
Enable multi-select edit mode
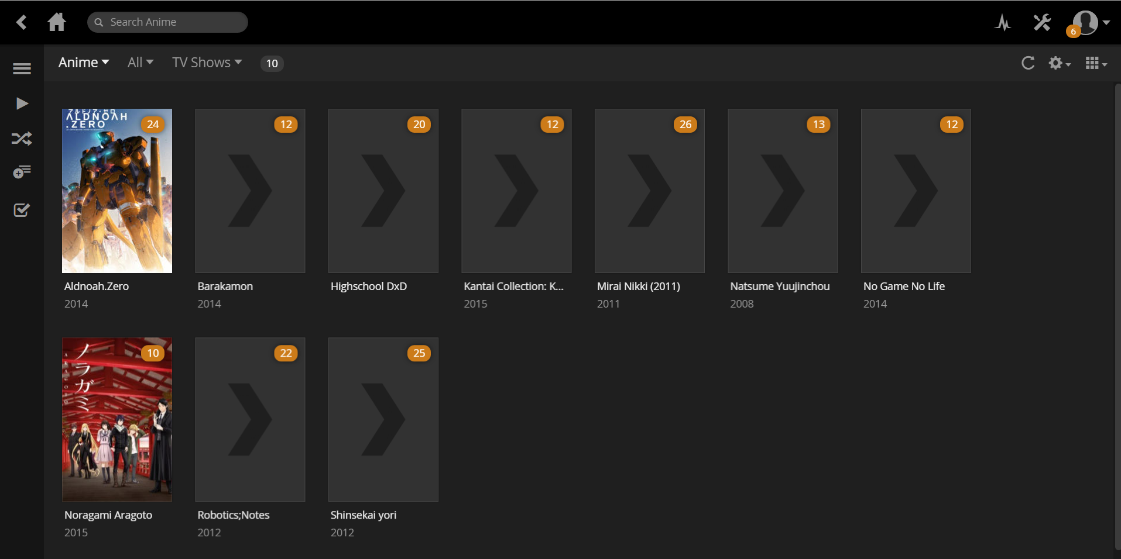click(x=22, y=210)
